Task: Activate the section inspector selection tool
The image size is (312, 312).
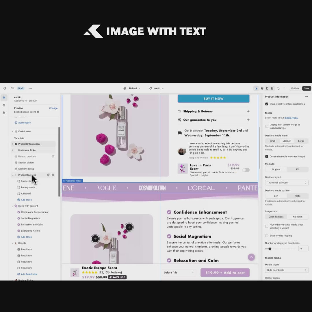Action: pos(256,88)
